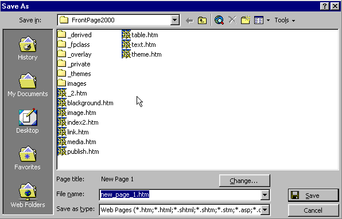Select the images folder

tap(72, 83)
